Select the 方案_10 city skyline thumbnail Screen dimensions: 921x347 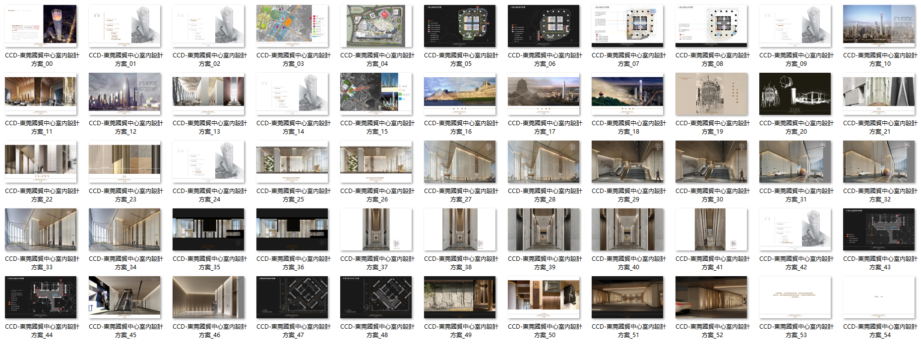pos(879,25)
